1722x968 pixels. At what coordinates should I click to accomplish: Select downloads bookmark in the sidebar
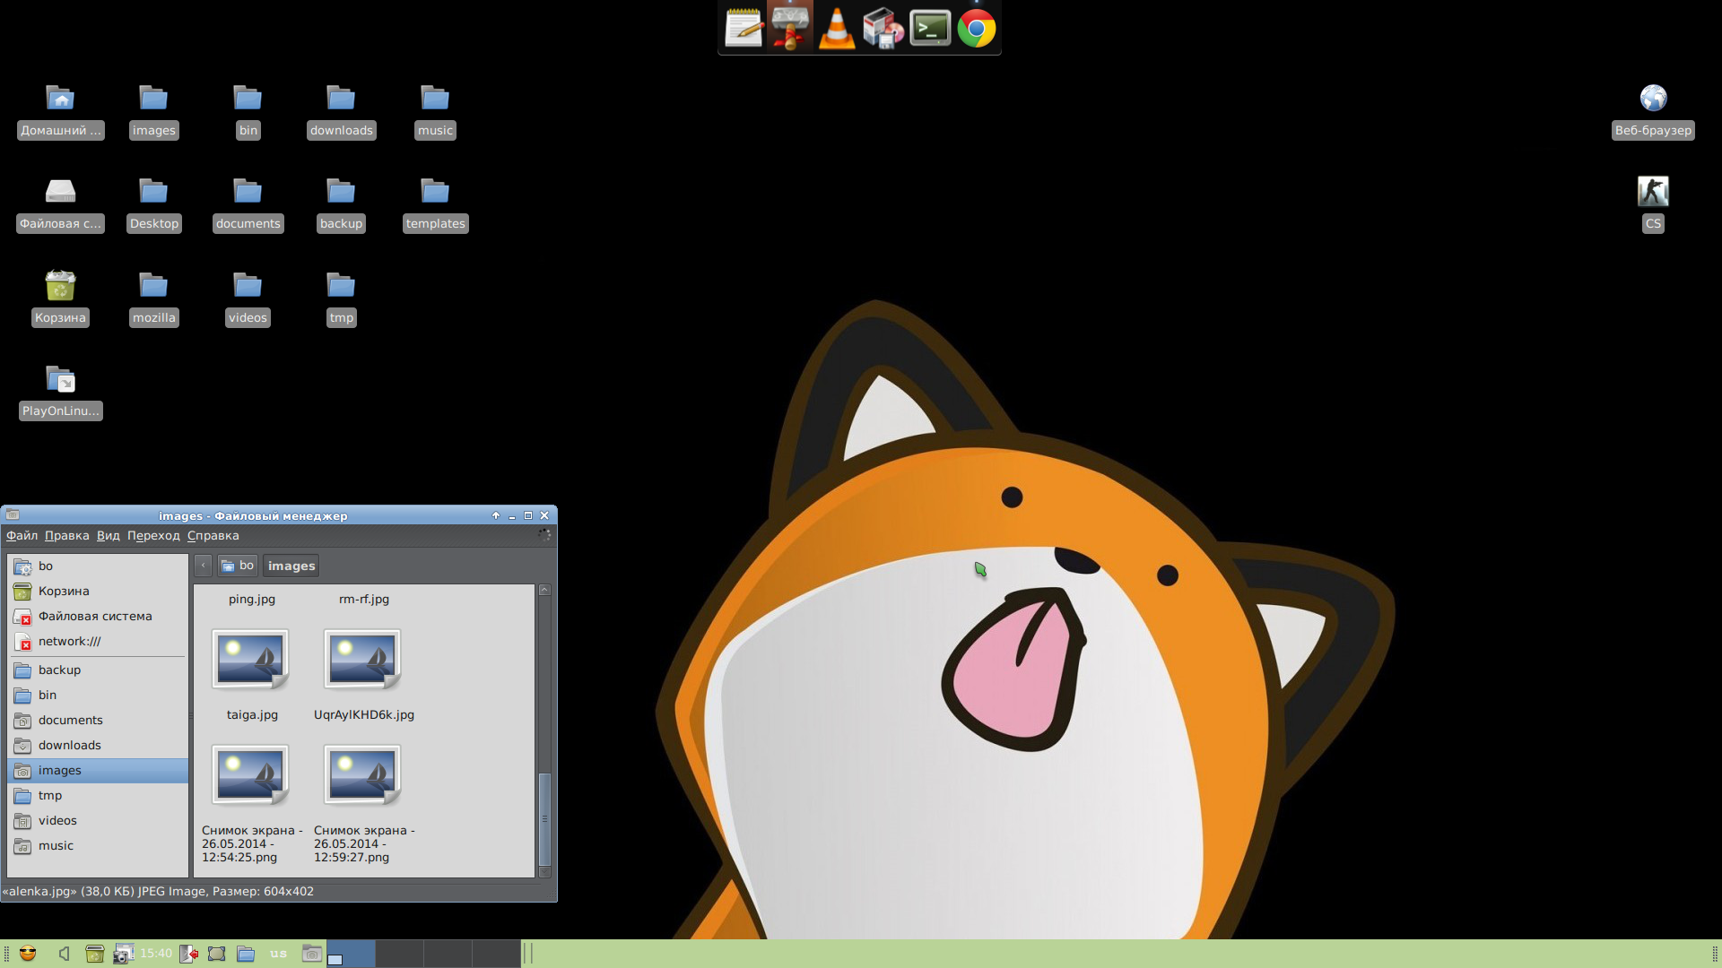coord(98,745)
